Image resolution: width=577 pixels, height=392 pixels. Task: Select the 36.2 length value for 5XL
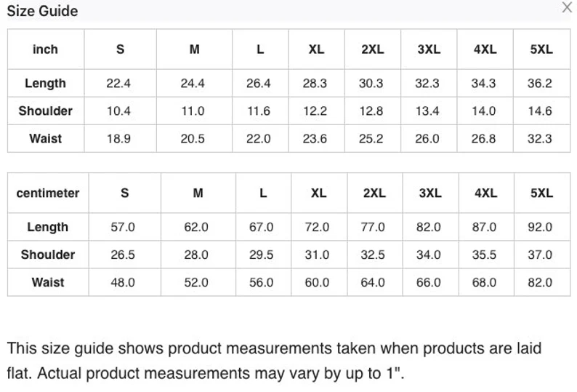point(540,84)
